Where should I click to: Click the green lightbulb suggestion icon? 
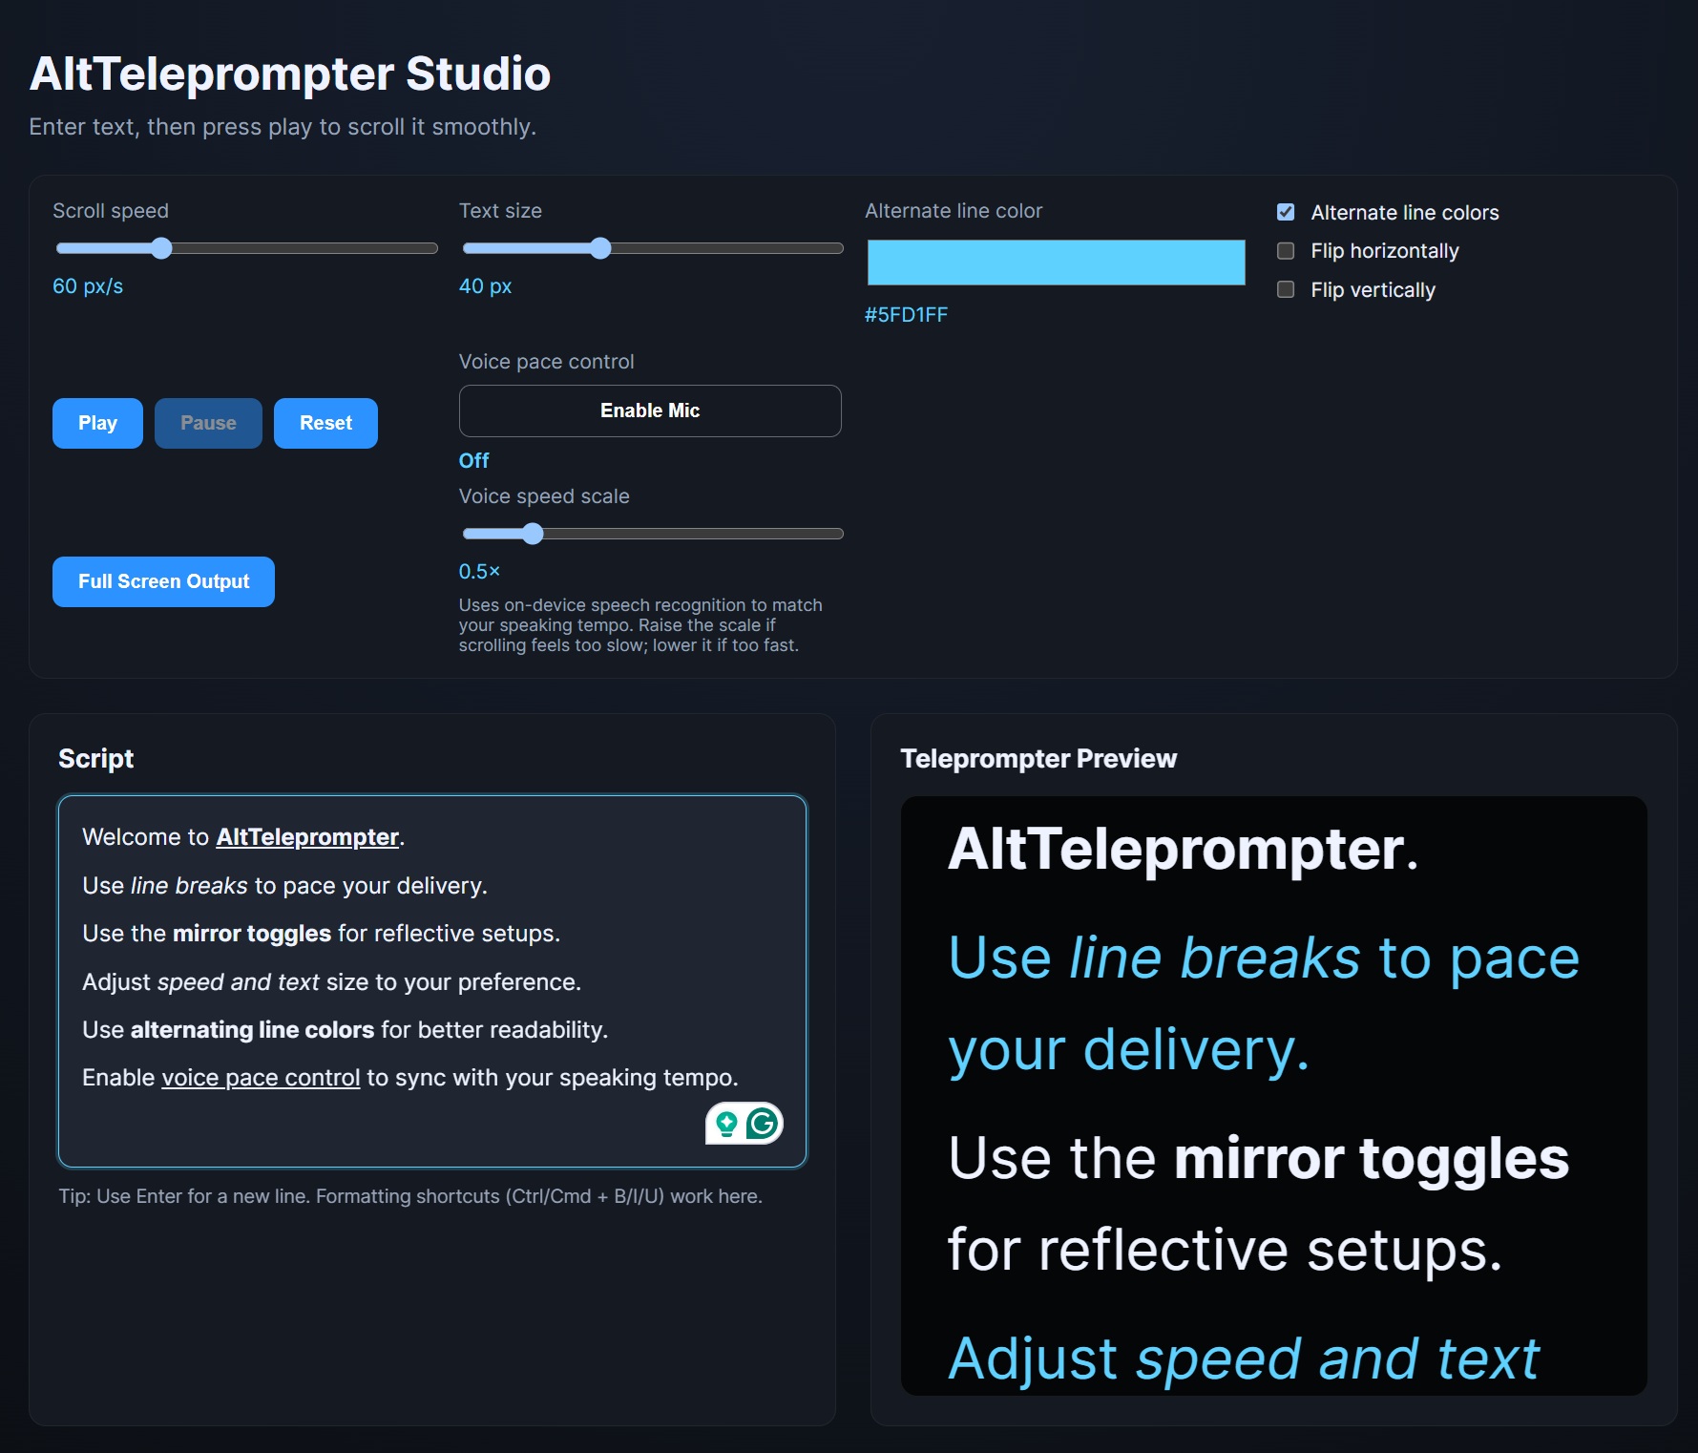tap(726, 1124)
